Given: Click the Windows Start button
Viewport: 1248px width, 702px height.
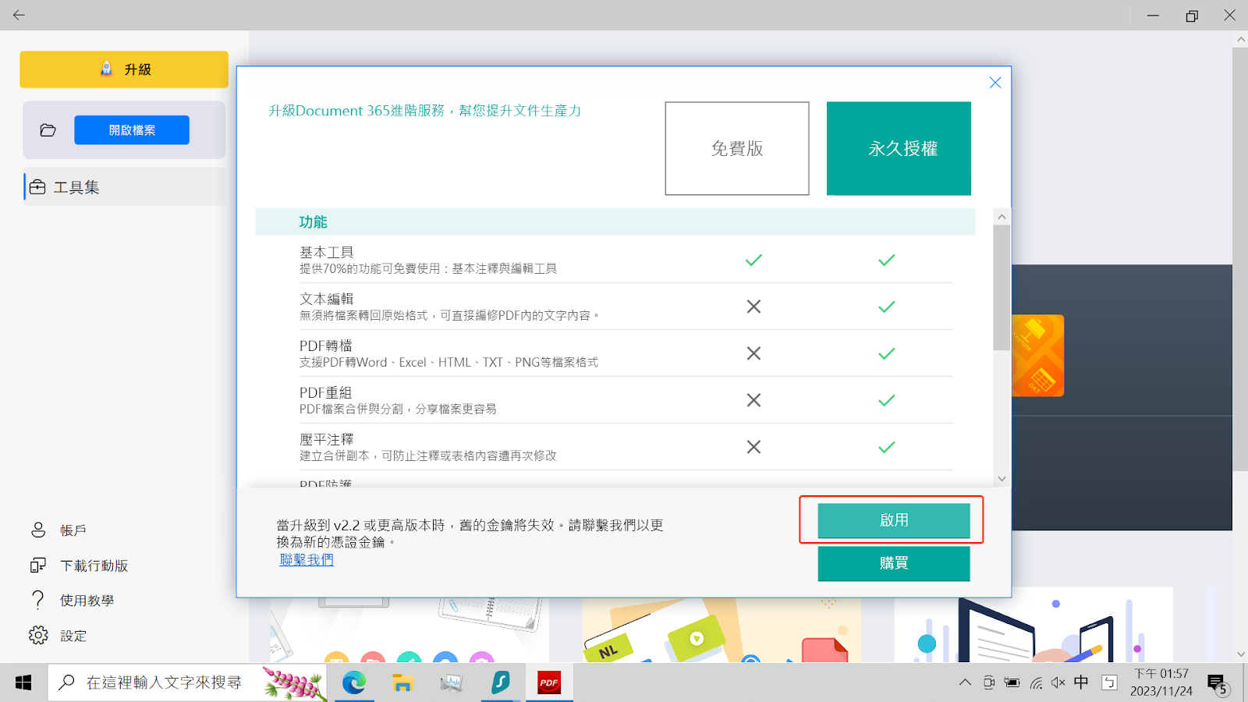Looking at the screenshot, I should [23, 682].
